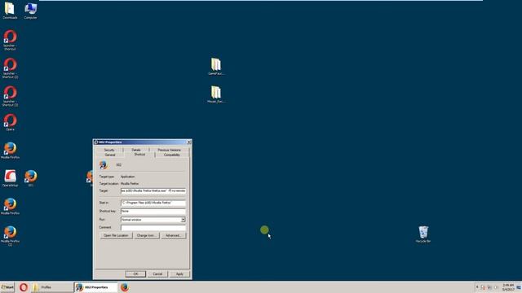This screenshot has width=522, height=293.
Task: Click the Advanced... button
Action: click(x=173, y=235)
